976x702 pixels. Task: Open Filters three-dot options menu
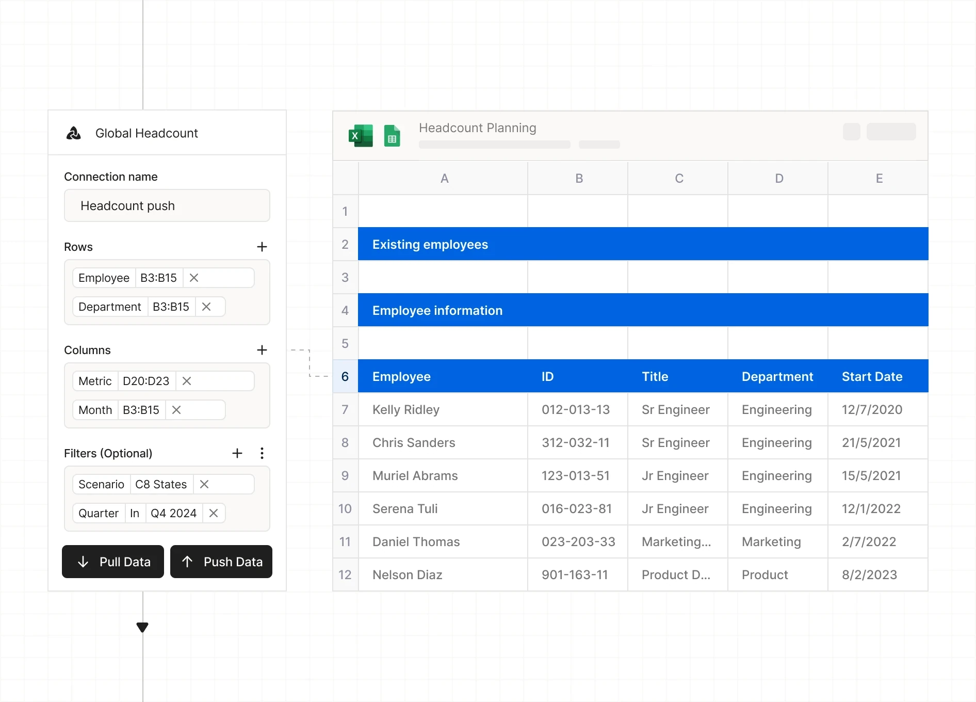pyautogui.click(x=262, y=453)
